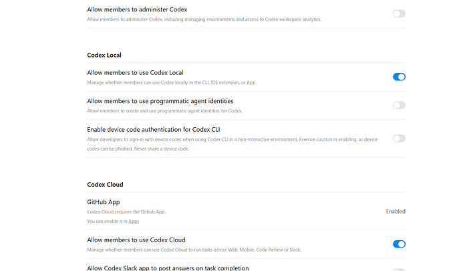
Task: Click description mentioning Web, Mobile, Code Review or Slack
Action: (194, 250)
